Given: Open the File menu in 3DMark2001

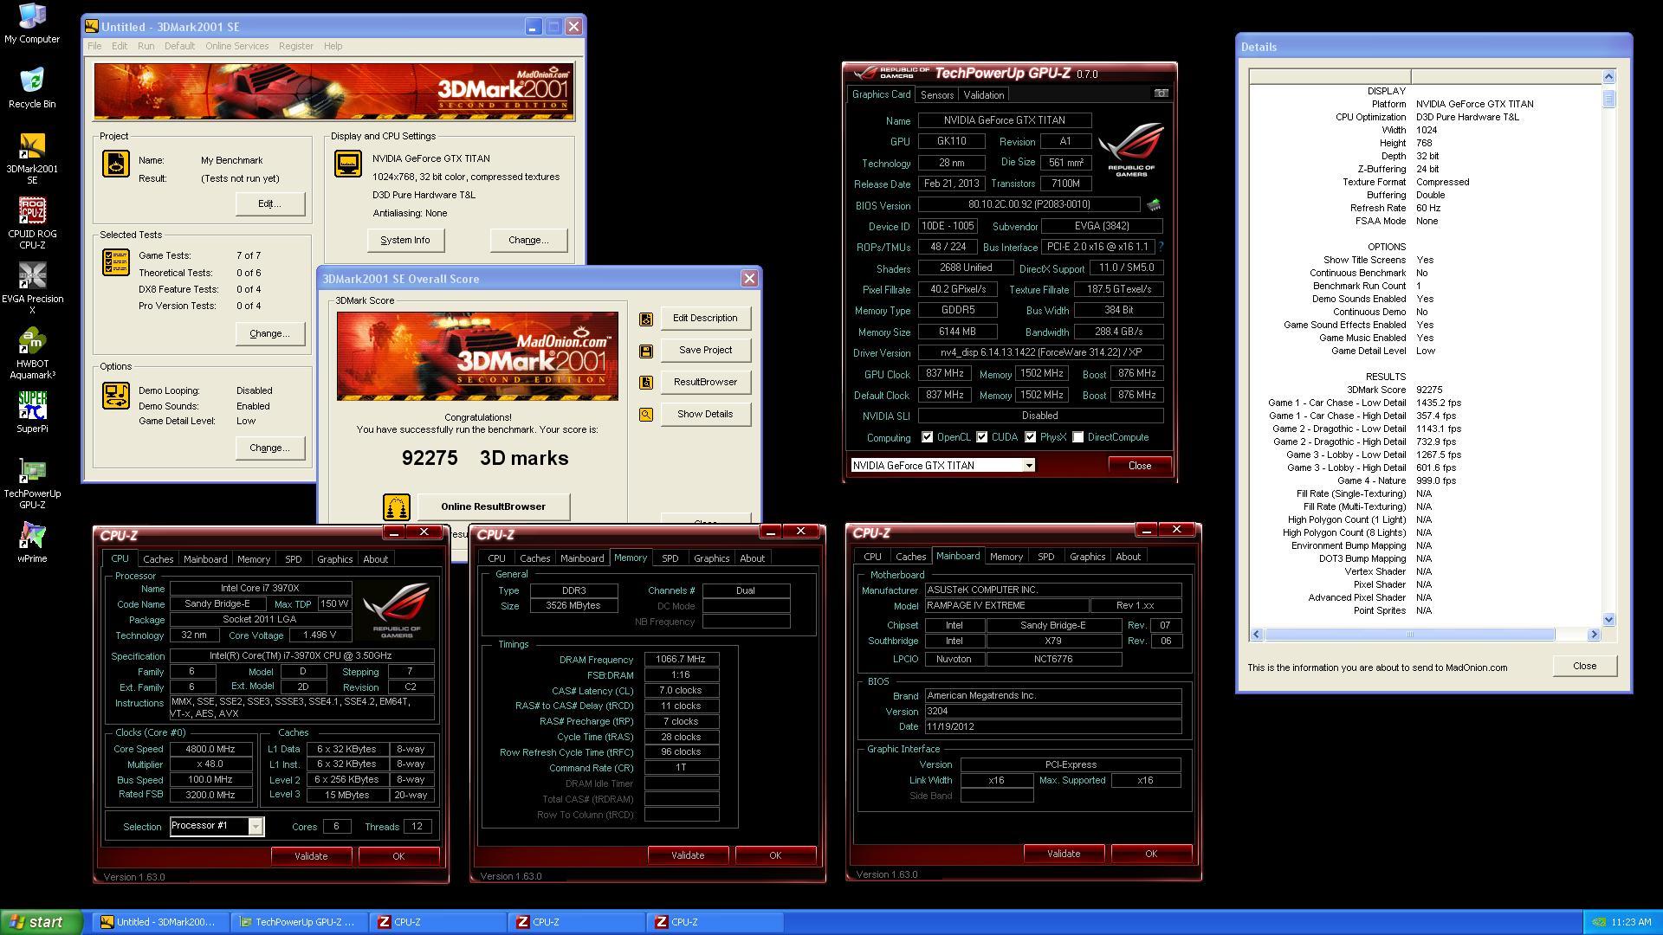Looking at the screenshot, I should click(94, 46).
